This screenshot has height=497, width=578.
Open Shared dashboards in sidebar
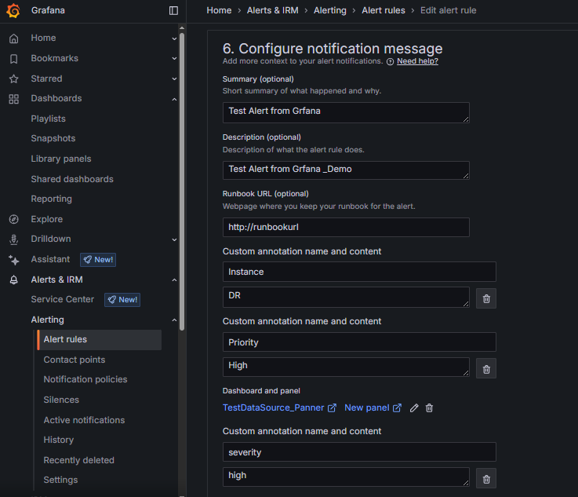click(x=72, y=179)
